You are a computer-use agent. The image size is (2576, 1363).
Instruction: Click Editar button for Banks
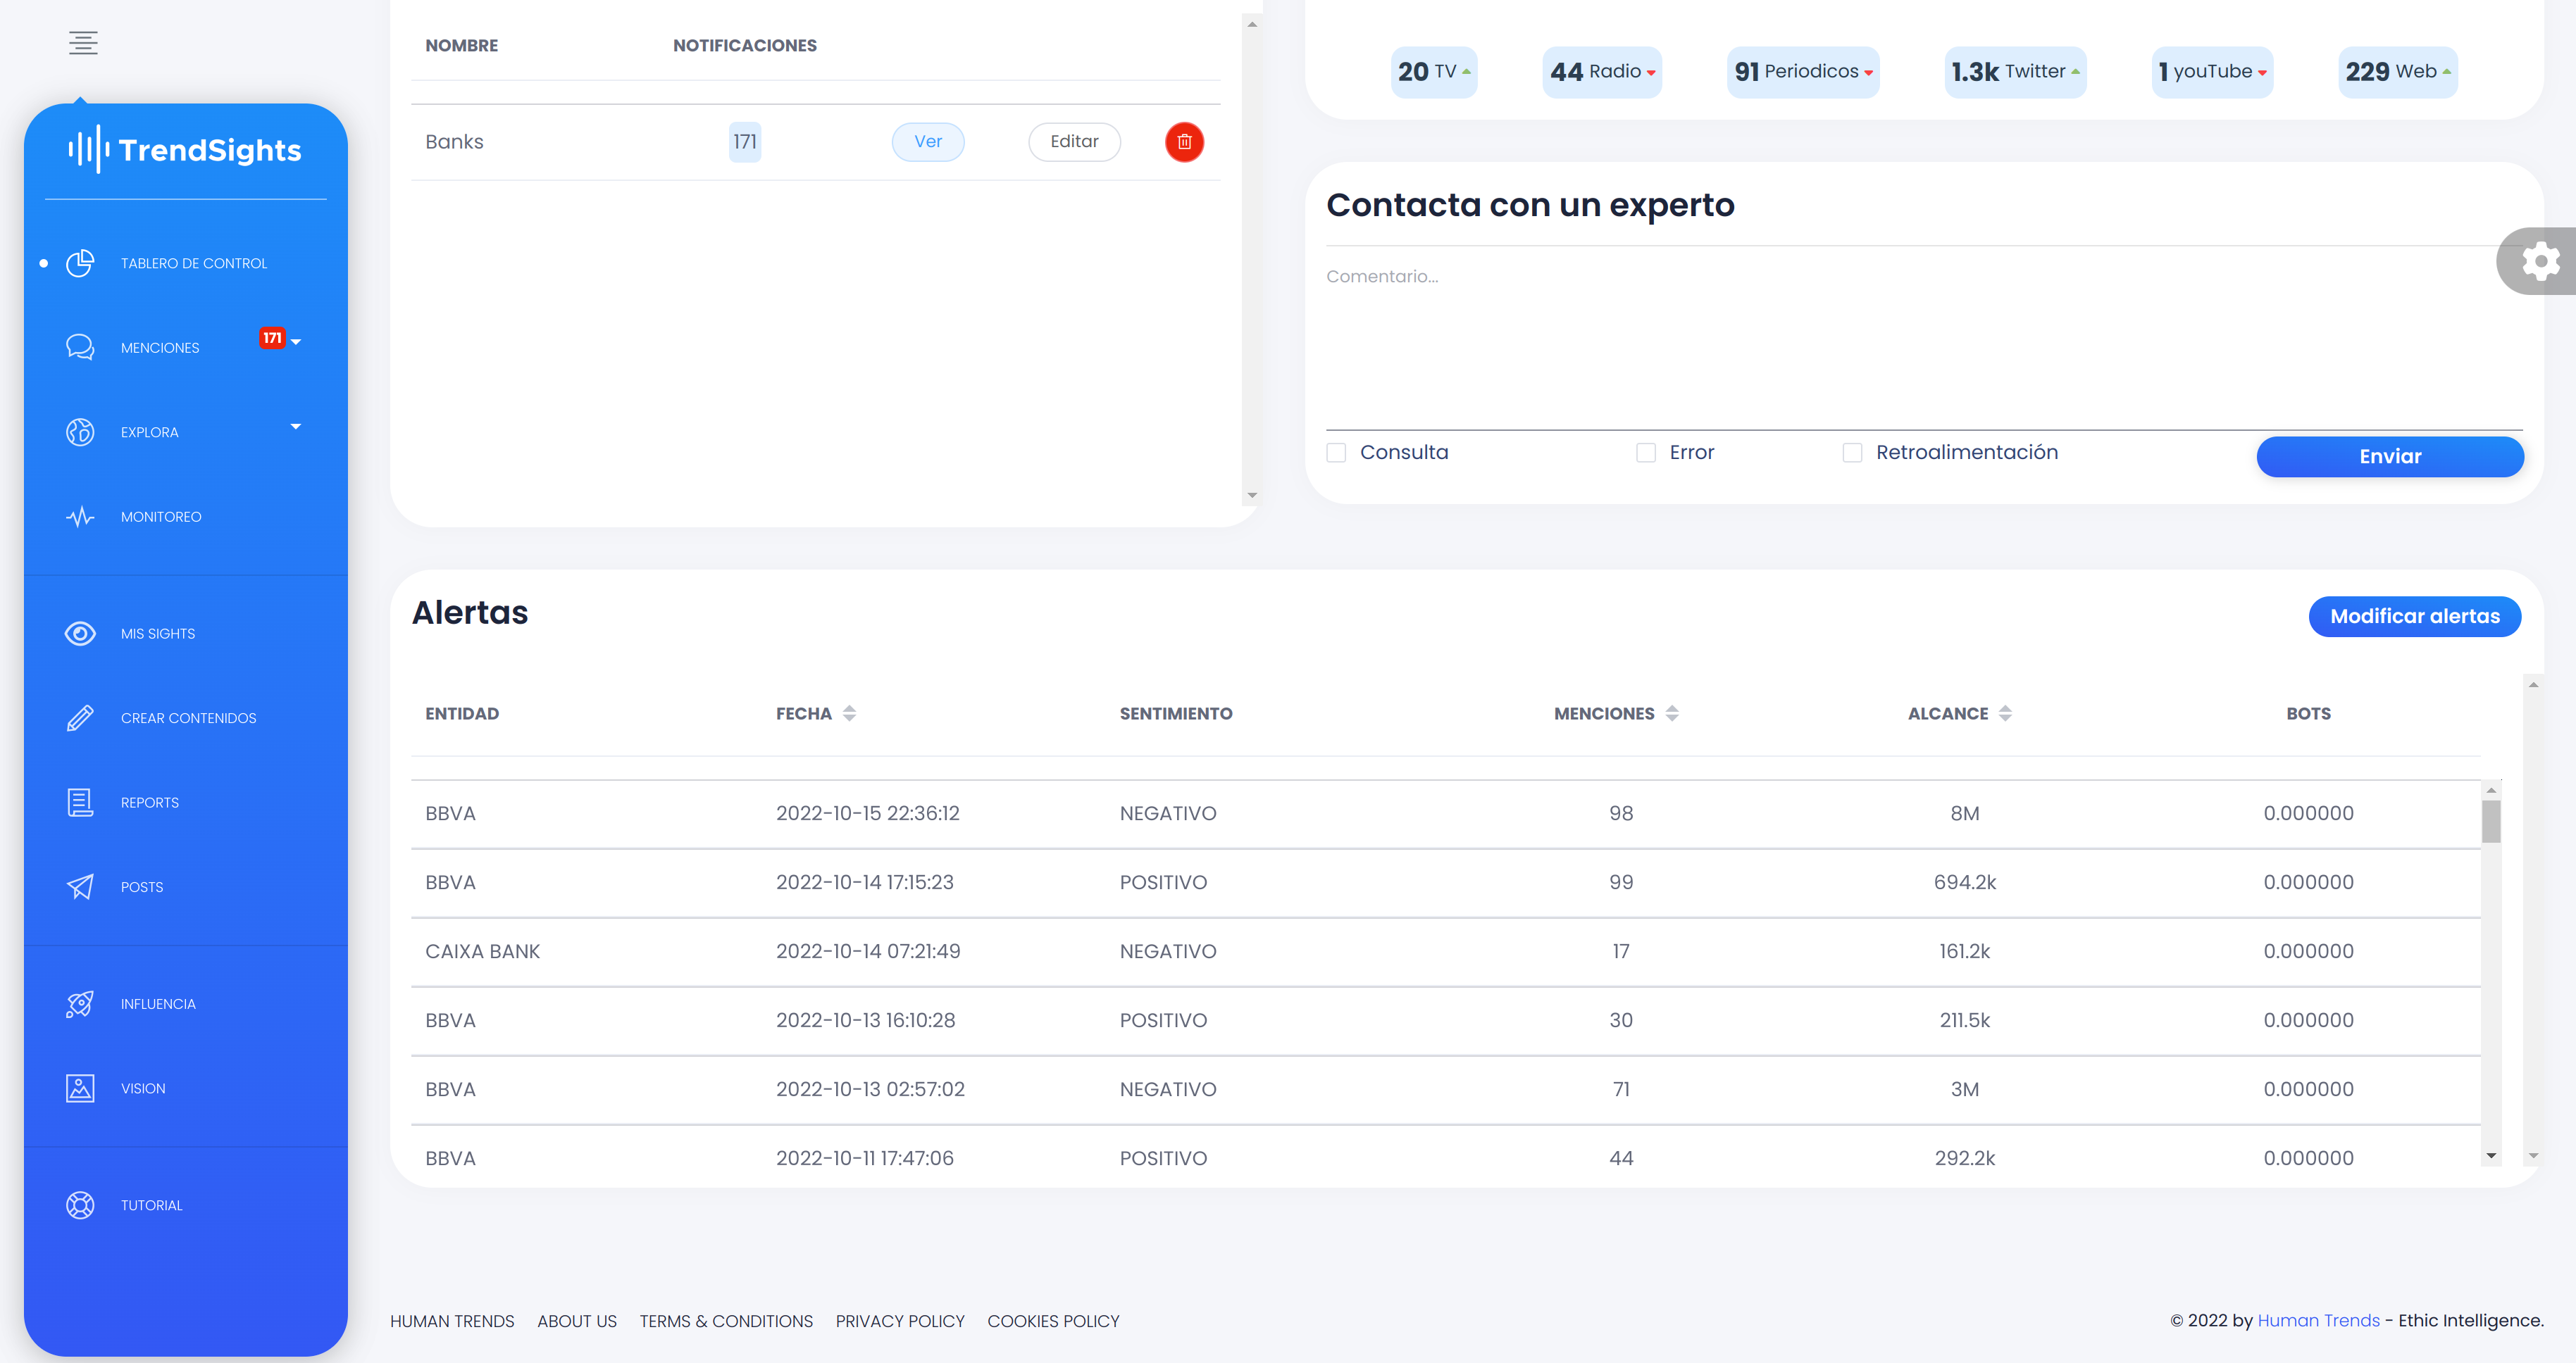(1074, 142)
